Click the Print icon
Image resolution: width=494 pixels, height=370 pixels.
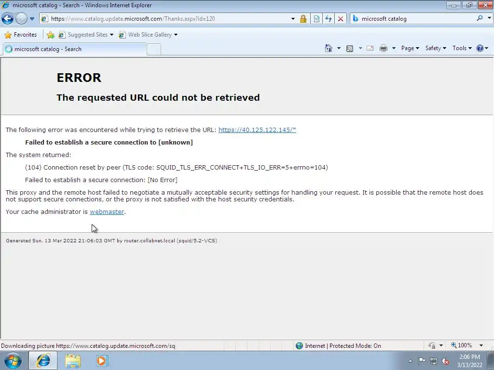coord(384,48)
